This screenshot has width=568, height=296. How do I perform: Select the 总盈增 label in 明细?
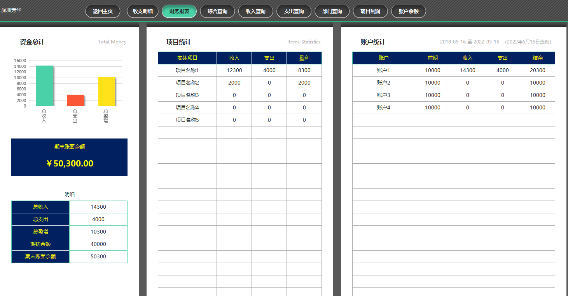[40, 232]
